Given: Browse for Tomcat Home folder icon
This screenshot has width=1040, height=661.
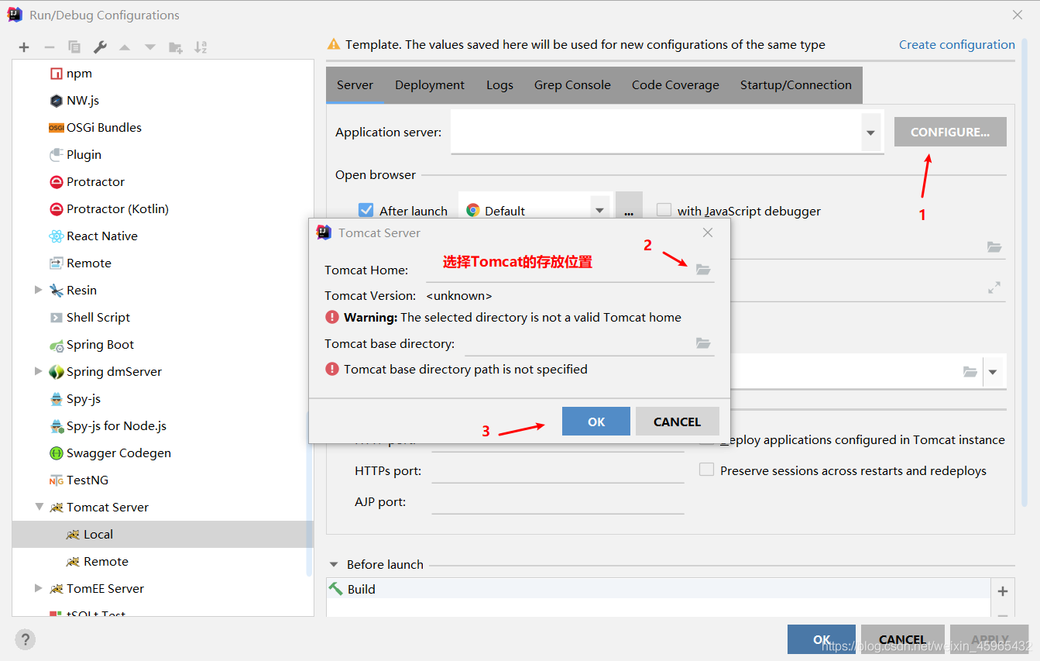Looking at the screenshot, I should 703,270.
